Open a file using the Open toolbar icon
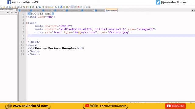 point(4,7)
